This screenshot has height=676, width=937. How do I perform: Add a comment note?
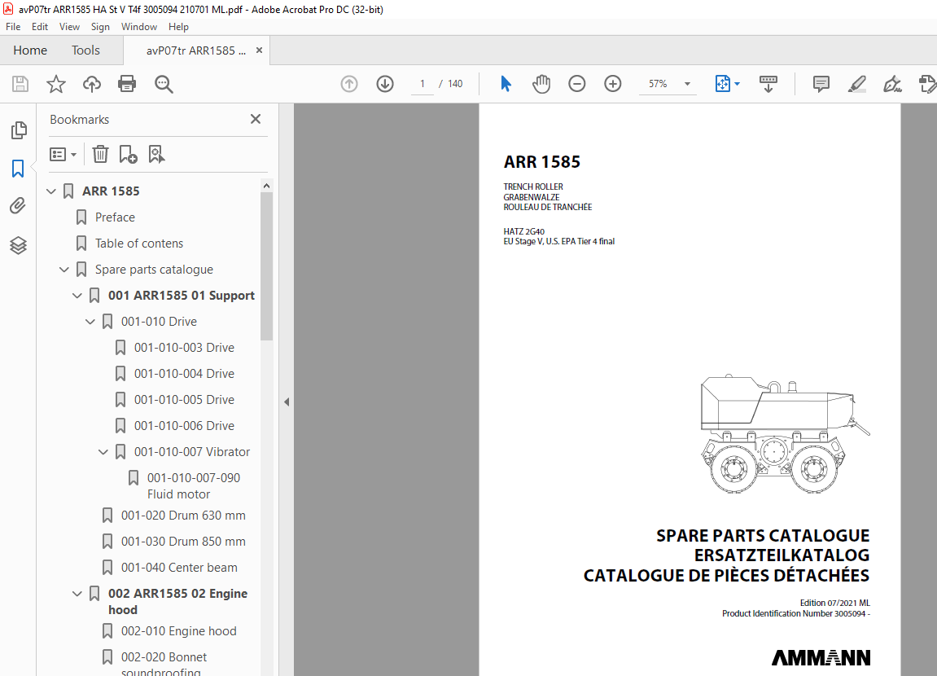[x=821, y=84]
